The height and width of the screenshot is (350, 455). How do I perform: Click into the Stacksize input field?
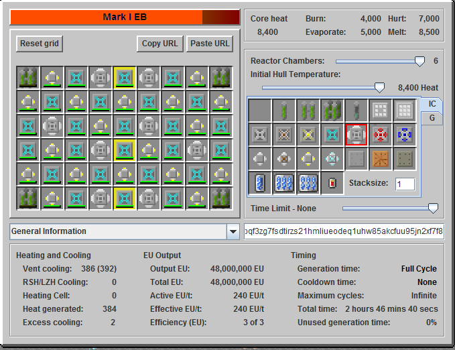pos(404,184)
